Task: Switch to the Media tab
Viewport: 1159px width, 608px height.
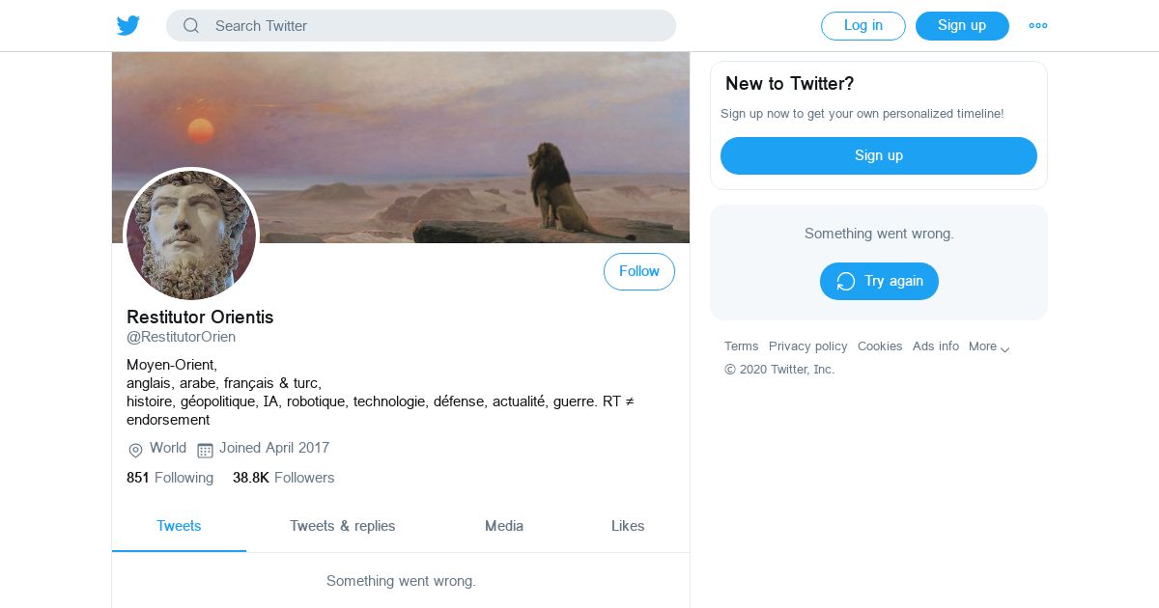Action: pyautogui.click(x=504, y=526)
